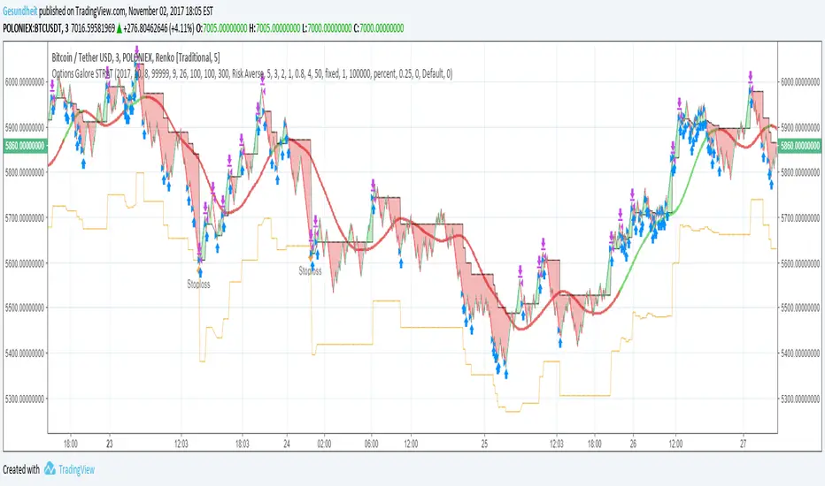The height and width of the screenshot is (486, 825).
Task: Select the high value H:7005.00000000
Action: click(274, 28)
